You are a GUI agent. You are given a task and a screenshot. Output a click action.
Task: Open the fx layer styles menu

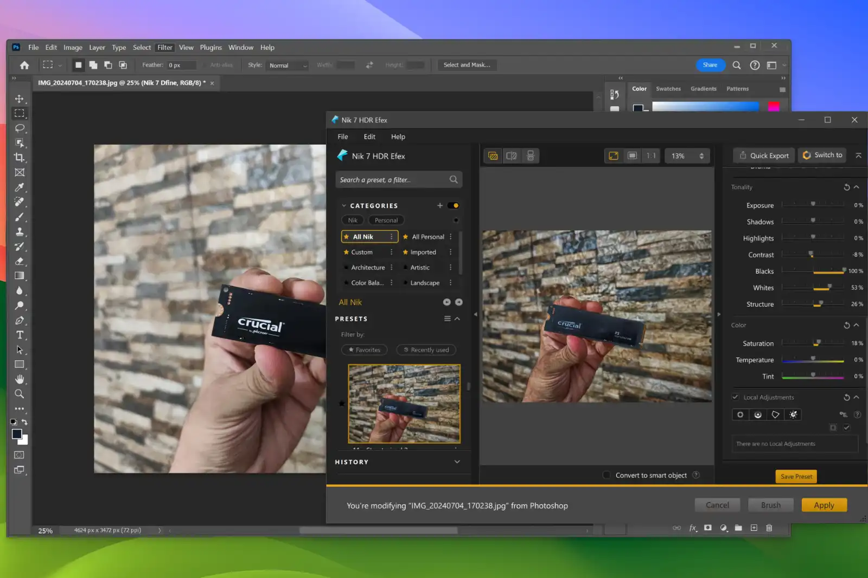(693, 528)
